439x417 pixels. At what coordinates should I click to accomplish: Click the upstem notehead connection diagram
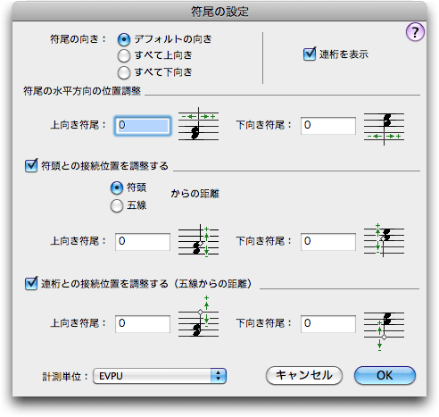[x=198, y=240]
